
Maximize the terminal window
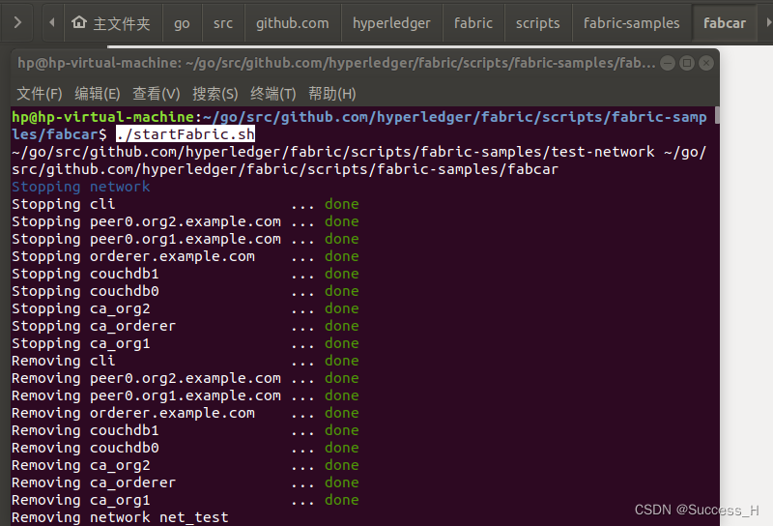tap(687, 63)
